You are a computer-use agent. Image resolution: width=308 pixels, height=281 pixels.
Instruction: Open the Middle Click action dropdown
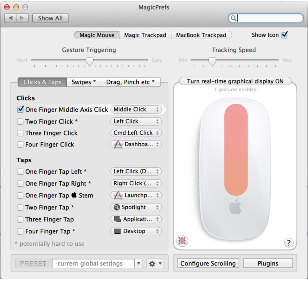[x=136, y=109]
